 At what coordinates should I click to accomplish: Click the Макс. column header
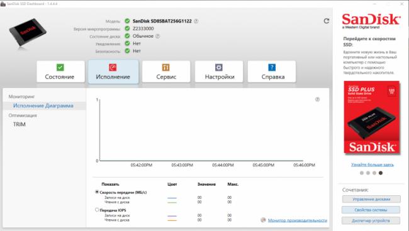pyautogui.click(x=233, y=184)
